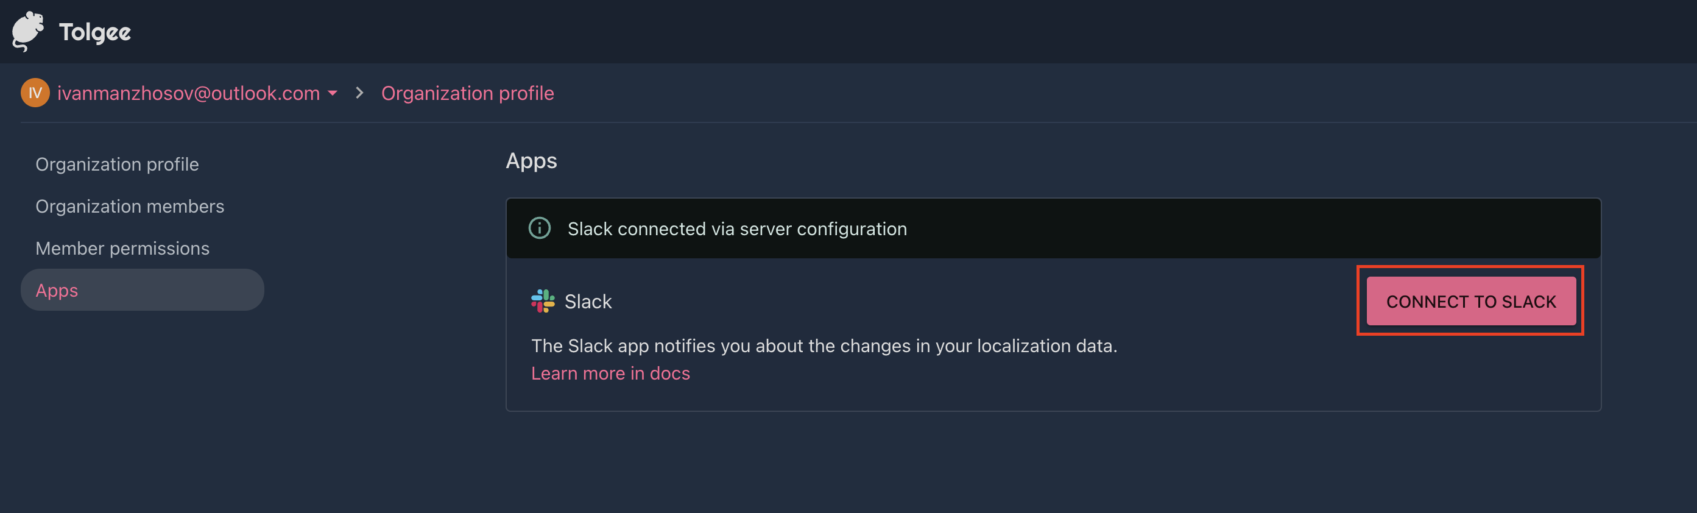Click the orange IV avatar icon
1697x513 pixels.
[35, 93]
